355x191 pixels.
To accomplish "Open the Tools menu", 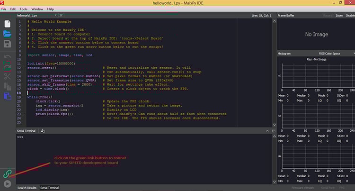I will [24, 9].
